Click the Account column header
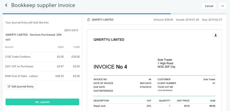This screenshot has height=111, width=230. (x=9, y=47)
